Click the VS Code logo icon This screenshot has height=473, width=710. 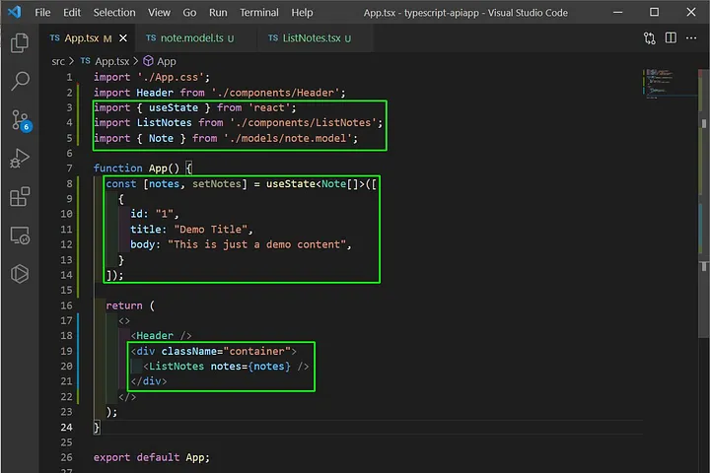point(15,12)
